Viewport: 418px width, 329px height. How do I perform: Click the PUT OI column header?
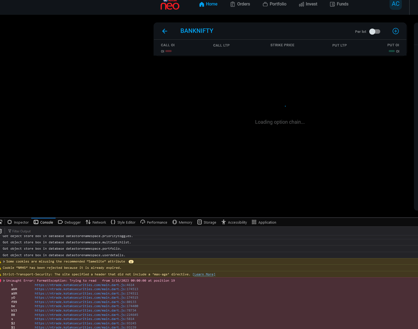[393, 45]
